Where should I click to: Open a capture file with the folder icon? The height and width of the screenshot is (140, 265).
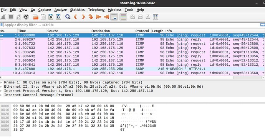point(35,17)
